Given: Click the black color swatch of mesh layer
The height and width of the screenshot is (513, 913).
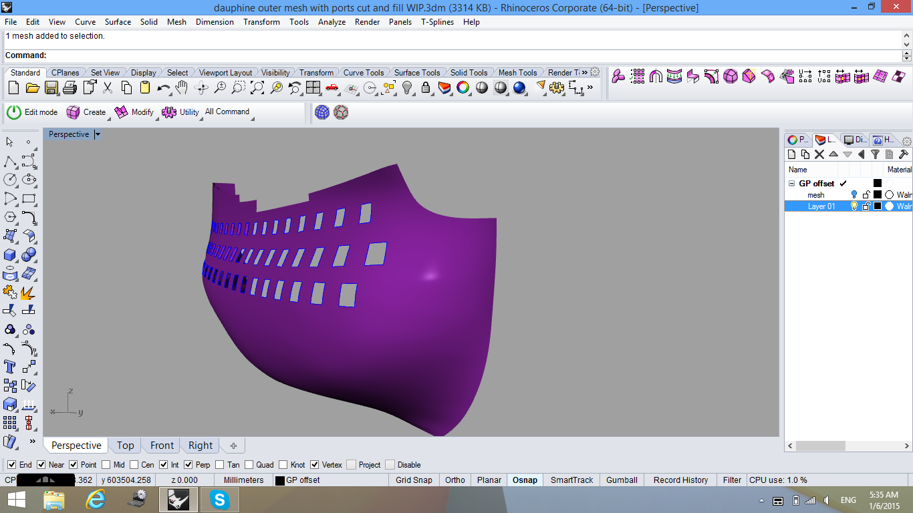Looking at the screenshot, I should tap(878, 195).
